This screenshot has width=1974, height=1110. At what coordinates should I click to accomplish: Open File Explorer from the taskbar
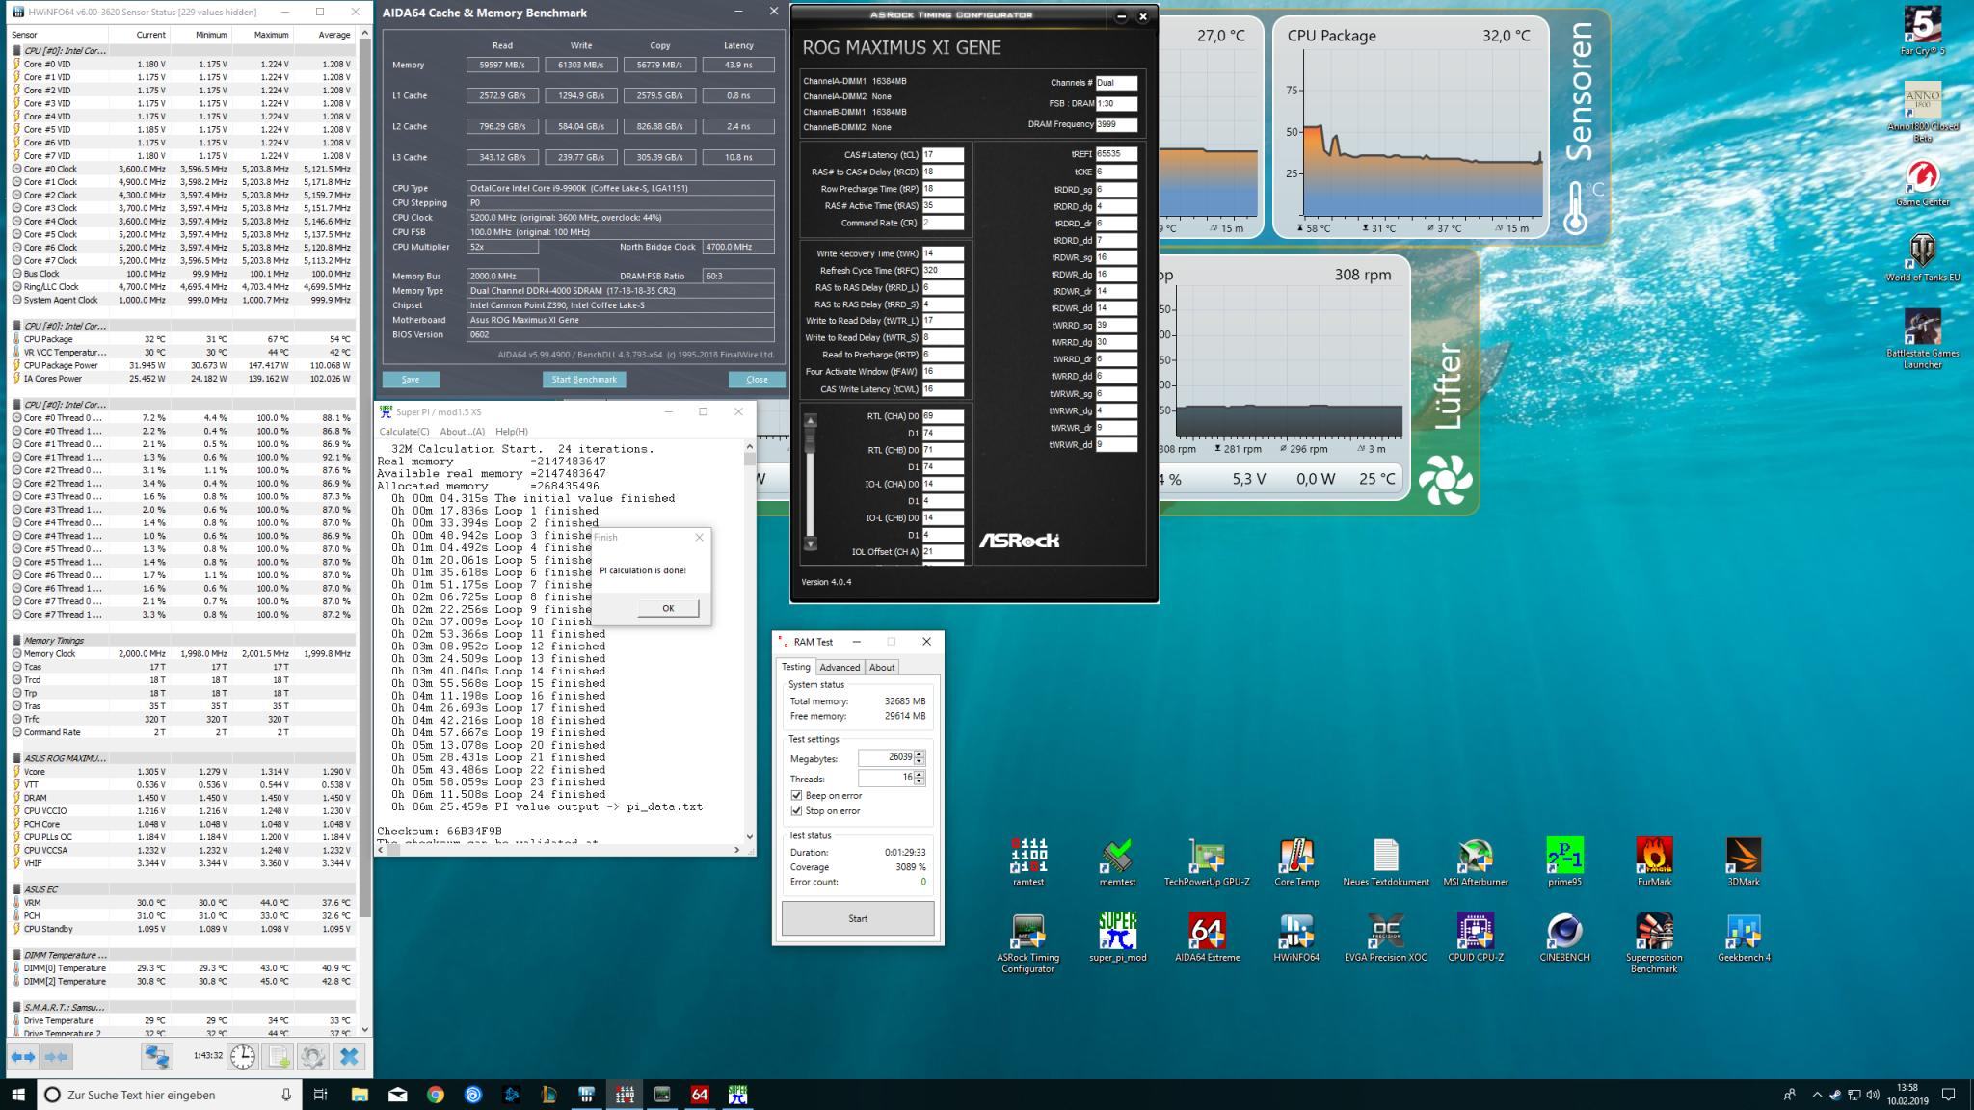tap(360, 1095)
